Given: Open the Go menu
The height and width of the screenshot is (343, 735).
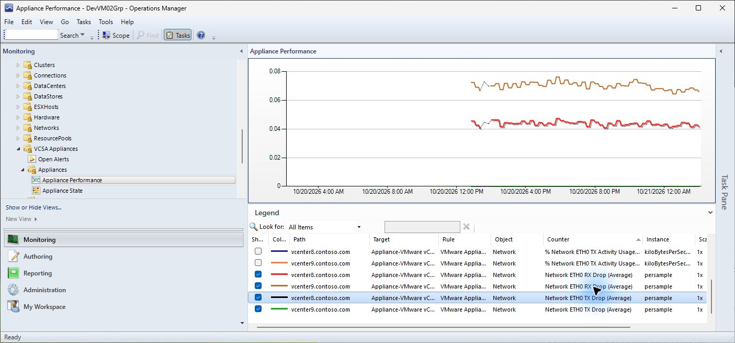Looking at the screenshot, I should point(65,22).
